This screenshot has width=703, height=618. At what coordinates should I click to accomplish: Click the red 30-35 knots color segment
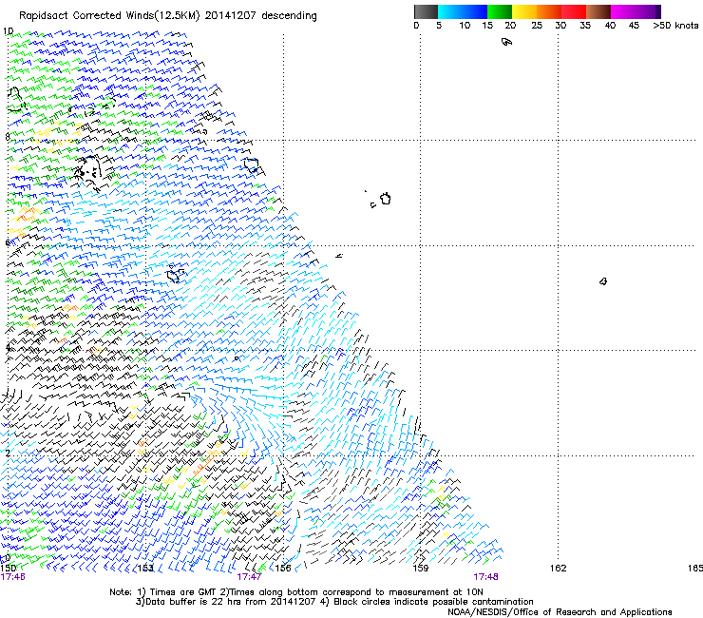pyautogui.click(x=574, y=11)
